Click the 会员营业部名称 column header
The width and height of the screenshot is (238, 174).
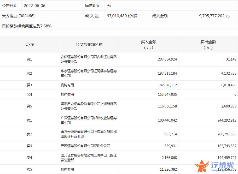point(89,45)
